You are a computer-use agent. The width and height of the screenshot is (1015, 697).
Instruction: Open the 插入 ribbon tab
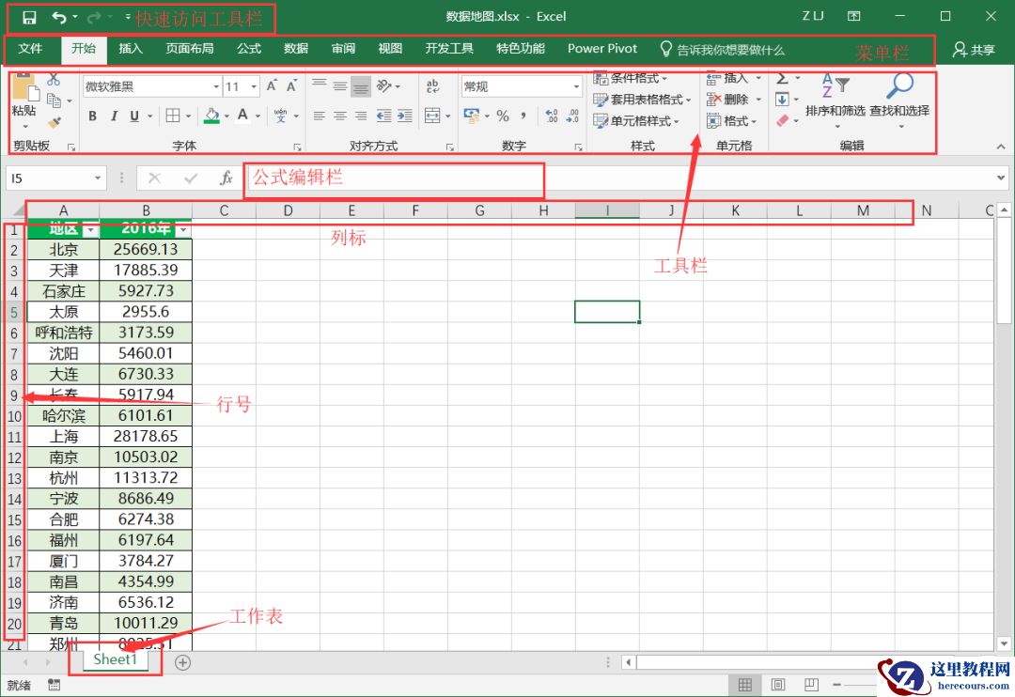[131, 49]
